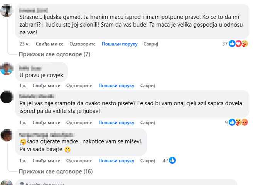
Task: Open the first commenter's profile avatar
Action: 7,10
